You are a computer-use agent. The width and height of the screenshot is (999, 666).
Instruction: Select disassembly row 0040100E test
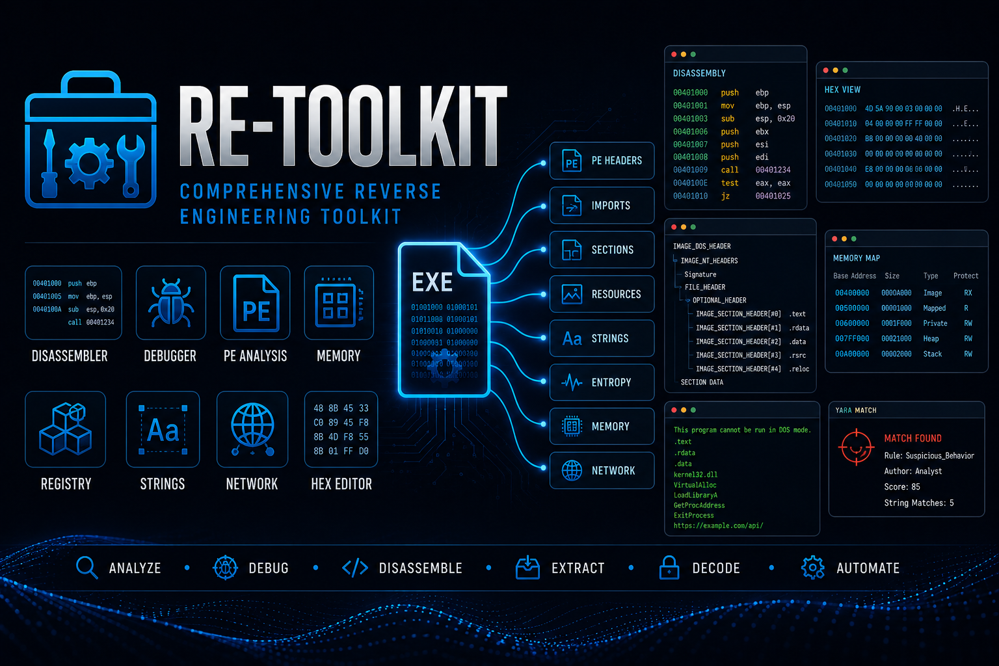(x=732, y=183)
